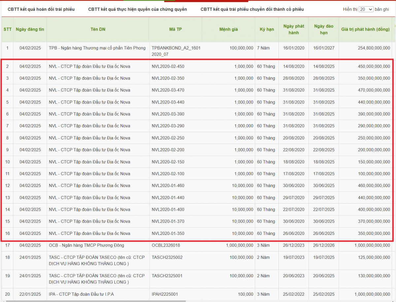
Task: Click the Mệnh giá column header
Action: point(228,29)
